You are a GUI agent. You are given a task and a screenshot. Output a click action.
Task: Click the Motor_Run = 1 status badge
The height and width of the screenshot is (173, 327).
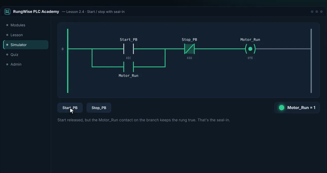click(297, 108)
